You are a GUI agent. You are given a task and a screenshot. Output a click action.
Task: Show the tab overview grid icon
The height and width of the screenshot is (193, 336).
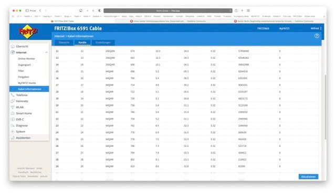point(248,10)
